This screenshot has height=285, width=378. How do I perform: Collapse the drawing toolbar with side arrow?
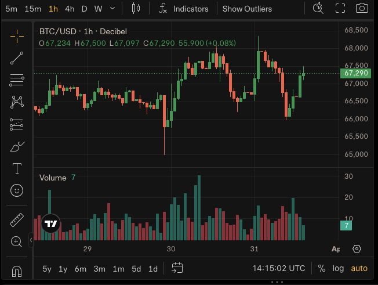[31, 240]
